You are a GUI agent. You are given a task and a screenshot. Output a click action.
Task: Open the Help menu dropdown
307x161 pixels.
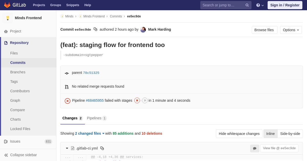260,5
